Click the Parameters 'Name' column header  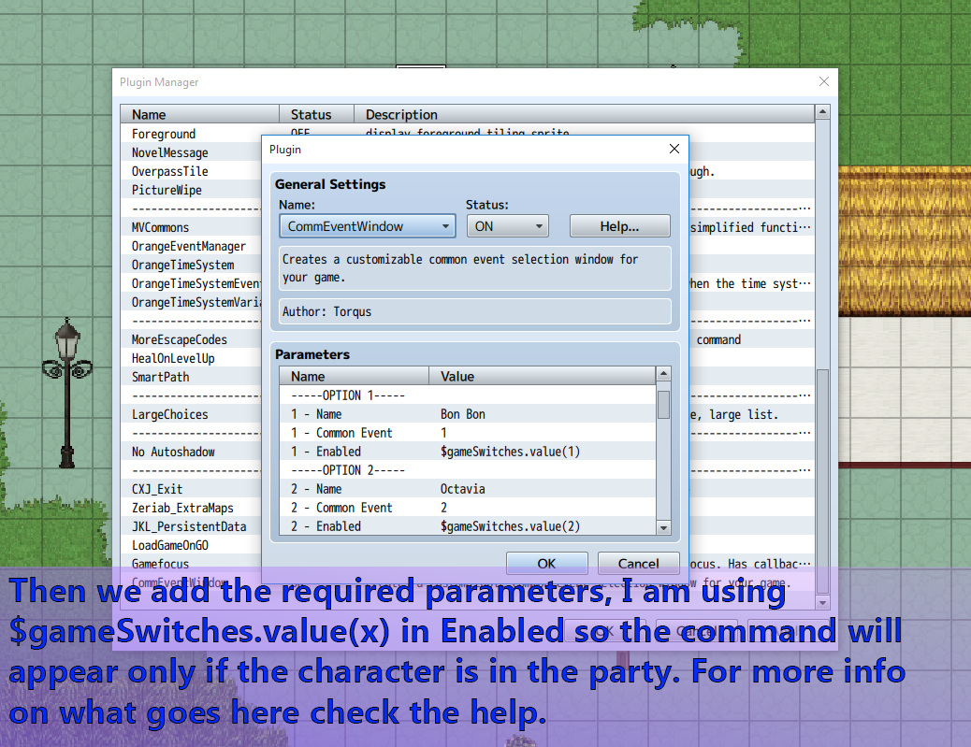click(x=355, y=376)
